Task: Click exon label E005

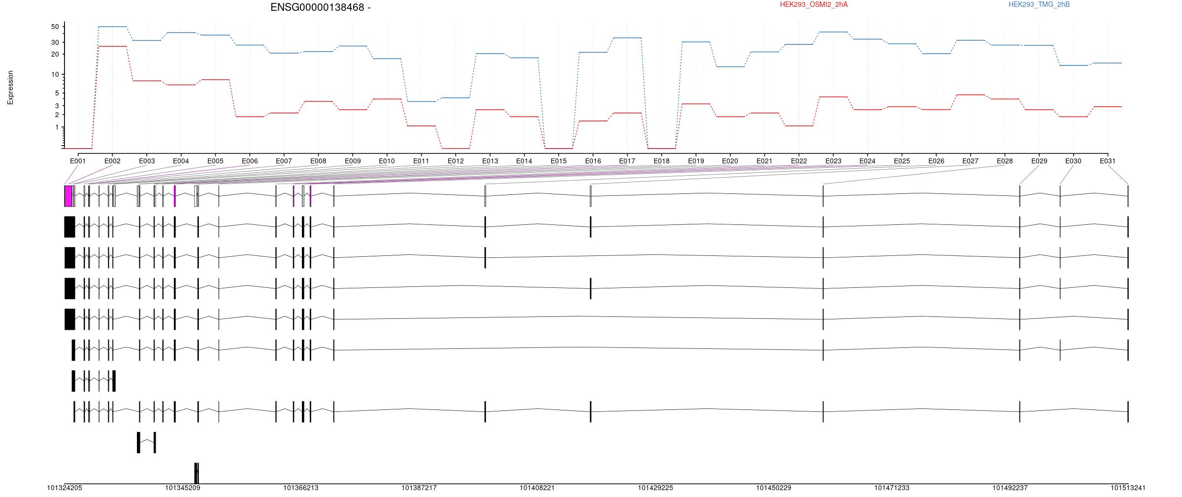Action: (215, 161)
